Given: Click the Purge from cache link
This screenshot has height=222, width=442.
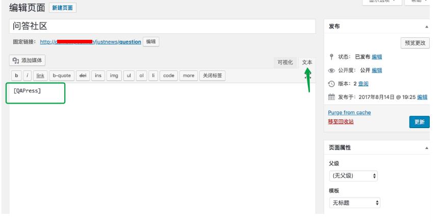Looking at the screenshot, I should [349, 113].
